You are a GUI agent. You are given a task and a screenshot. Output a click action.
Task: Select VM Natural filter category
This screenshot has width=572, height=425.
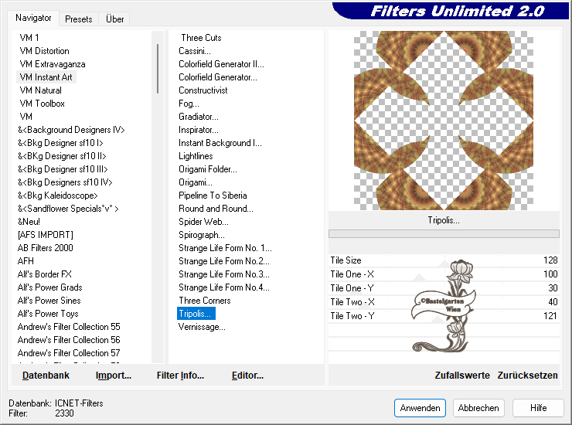40,90
